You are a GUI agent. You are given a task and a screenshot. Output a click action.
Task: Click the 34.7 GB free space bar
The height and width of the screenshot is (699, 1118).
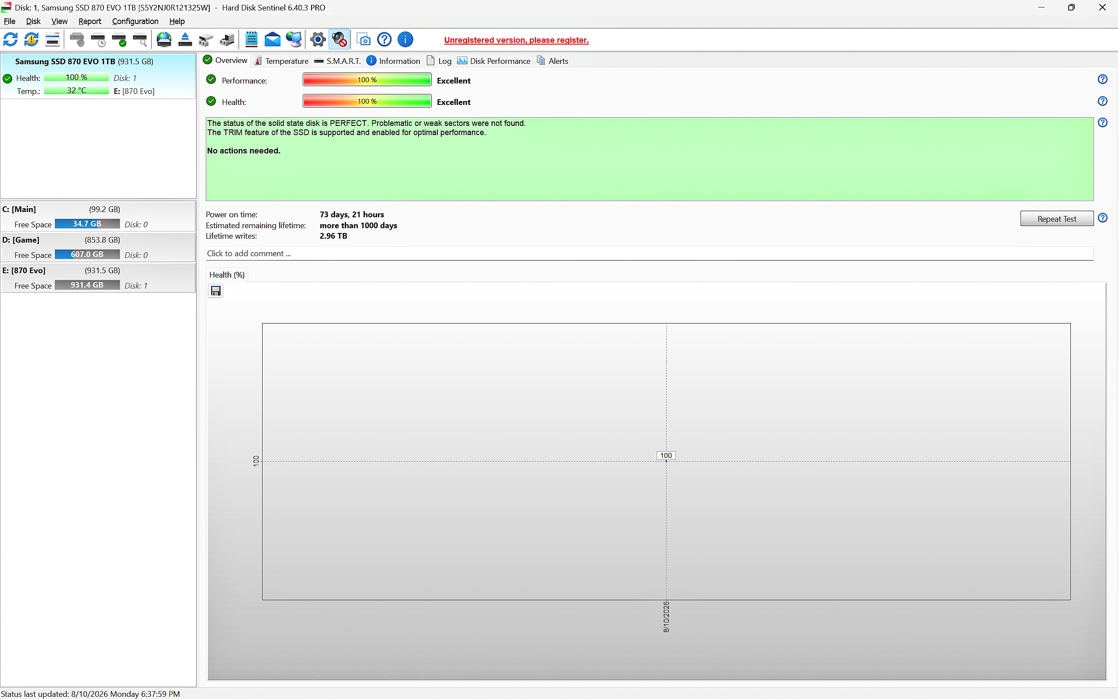[x=87, y=224]
